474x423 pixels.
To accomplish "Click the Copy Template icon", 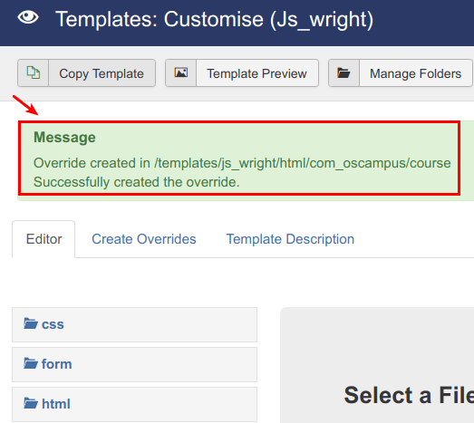I will tap(33, 72).
